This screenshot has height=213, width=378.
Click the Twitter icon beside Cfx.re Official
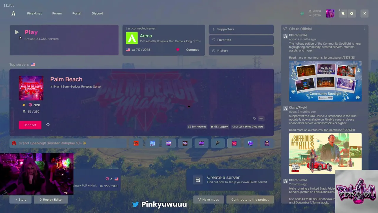tap(285, 29)
